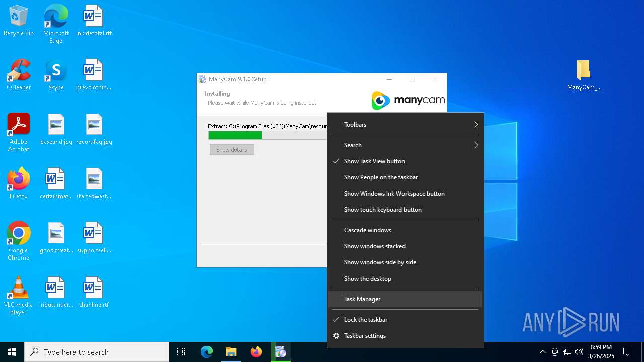Toggle Lock the taskbar option
Screen dimensions: 644x362
[x=405, y=320]
